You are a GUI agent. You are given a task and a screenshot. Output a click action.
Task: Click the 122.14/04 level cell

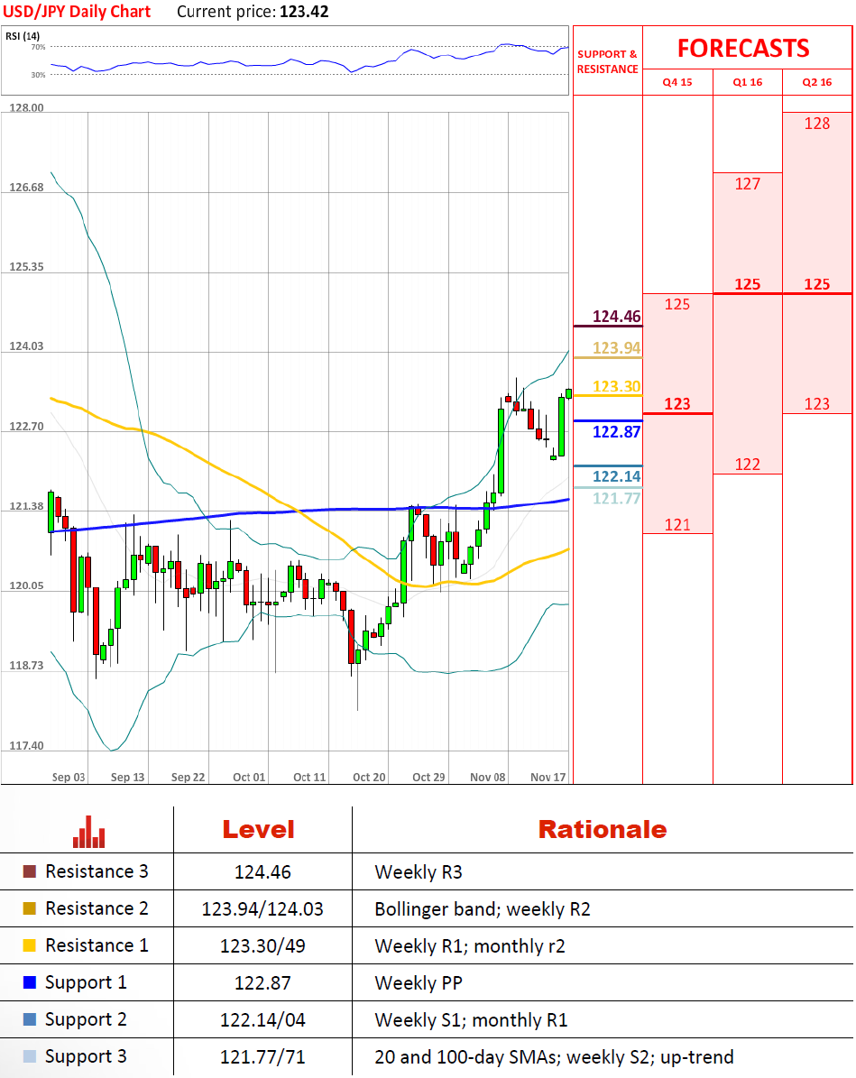pyautogui.click(x=262, y=1020)
